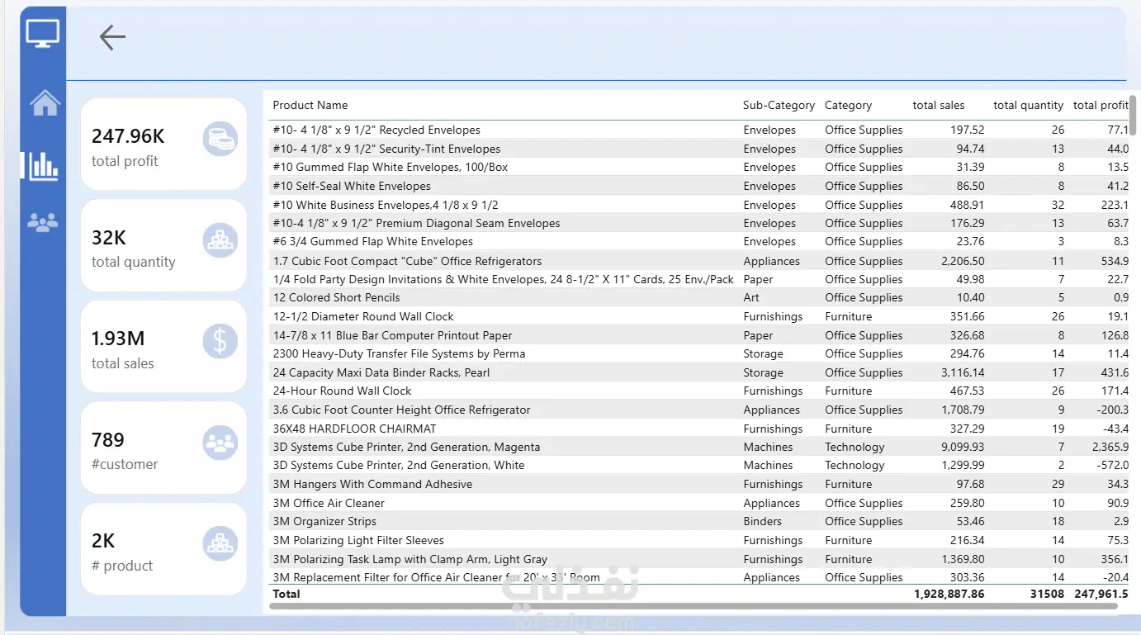Click the '# product' card label
The height and width of the screenshot is (635, 1141).
pos(122,566)
